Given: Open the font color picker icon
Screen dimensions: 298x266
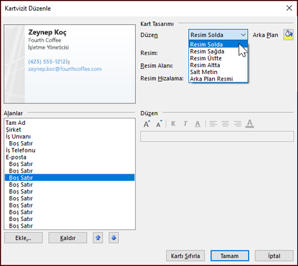Looking at the screenshot, I should click(250, 124).
